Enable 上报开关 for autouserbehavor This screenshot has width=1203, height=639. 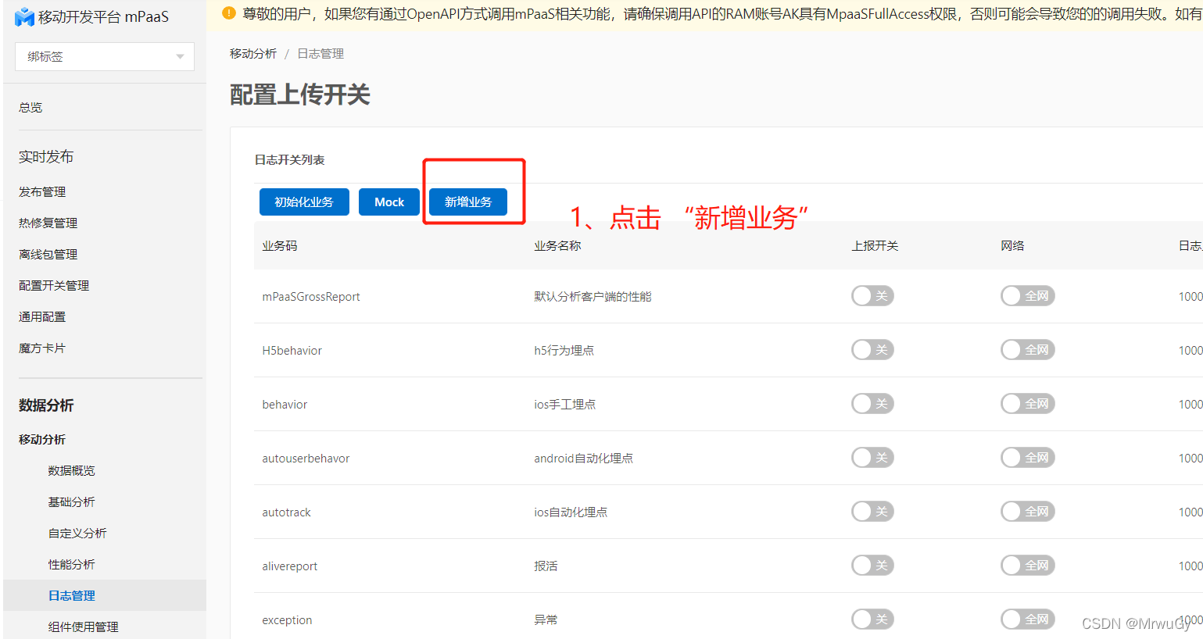pos(872,458)
